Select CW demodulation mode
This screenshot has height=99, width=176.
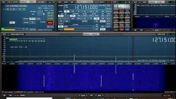tap(85, 12)
